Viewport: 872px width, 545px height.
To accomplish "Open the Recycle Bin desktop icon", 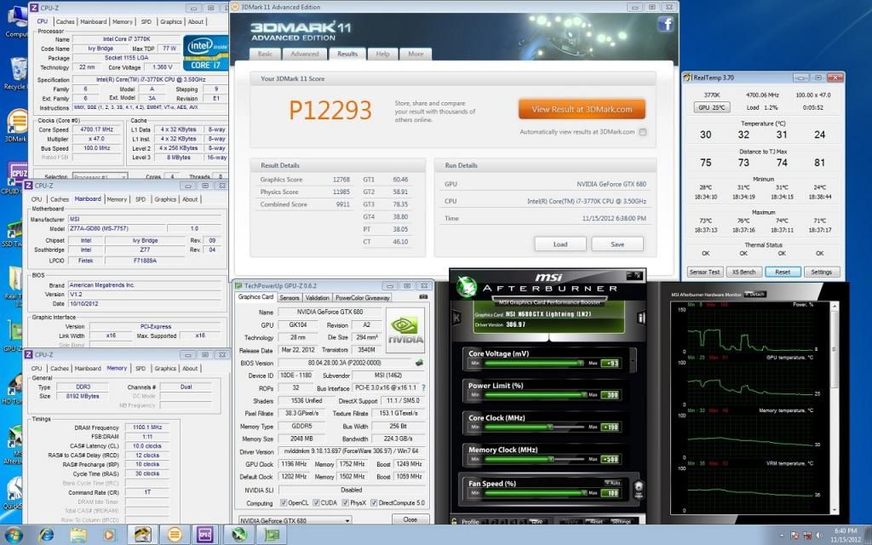I will [x=17, y=74].
